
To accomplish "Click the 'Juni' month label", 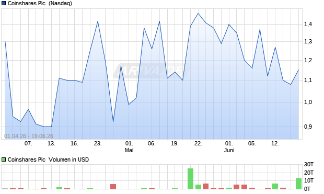I will coord(229,150).
